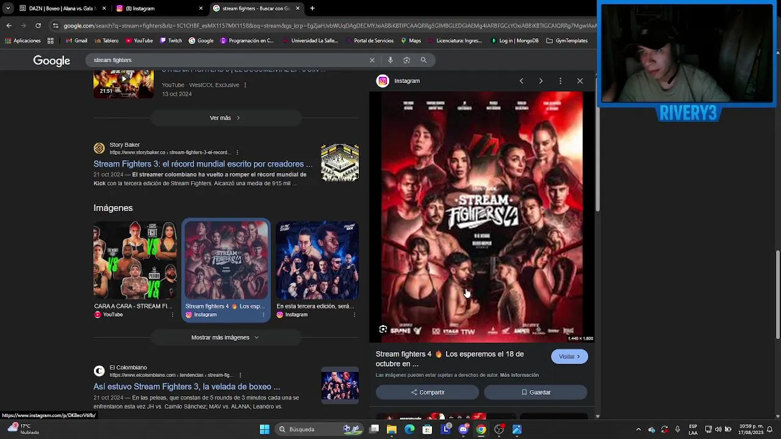Play the WestCOL YouTube video thumbnail
This screenshot has height=439, width=781.
(124, 84)
